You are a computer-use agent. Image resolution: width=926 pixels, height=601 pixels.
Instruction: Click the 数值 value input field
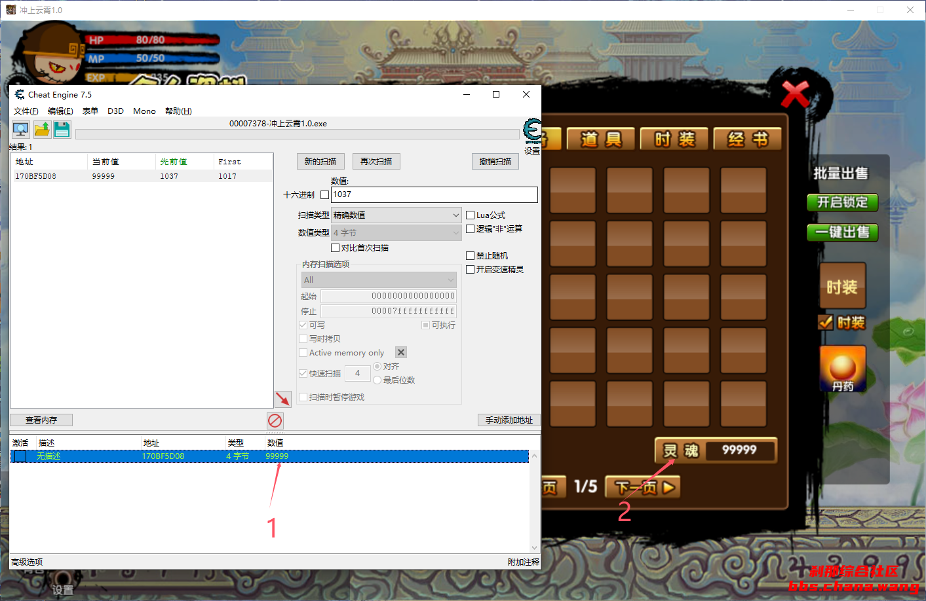(434, 195)
